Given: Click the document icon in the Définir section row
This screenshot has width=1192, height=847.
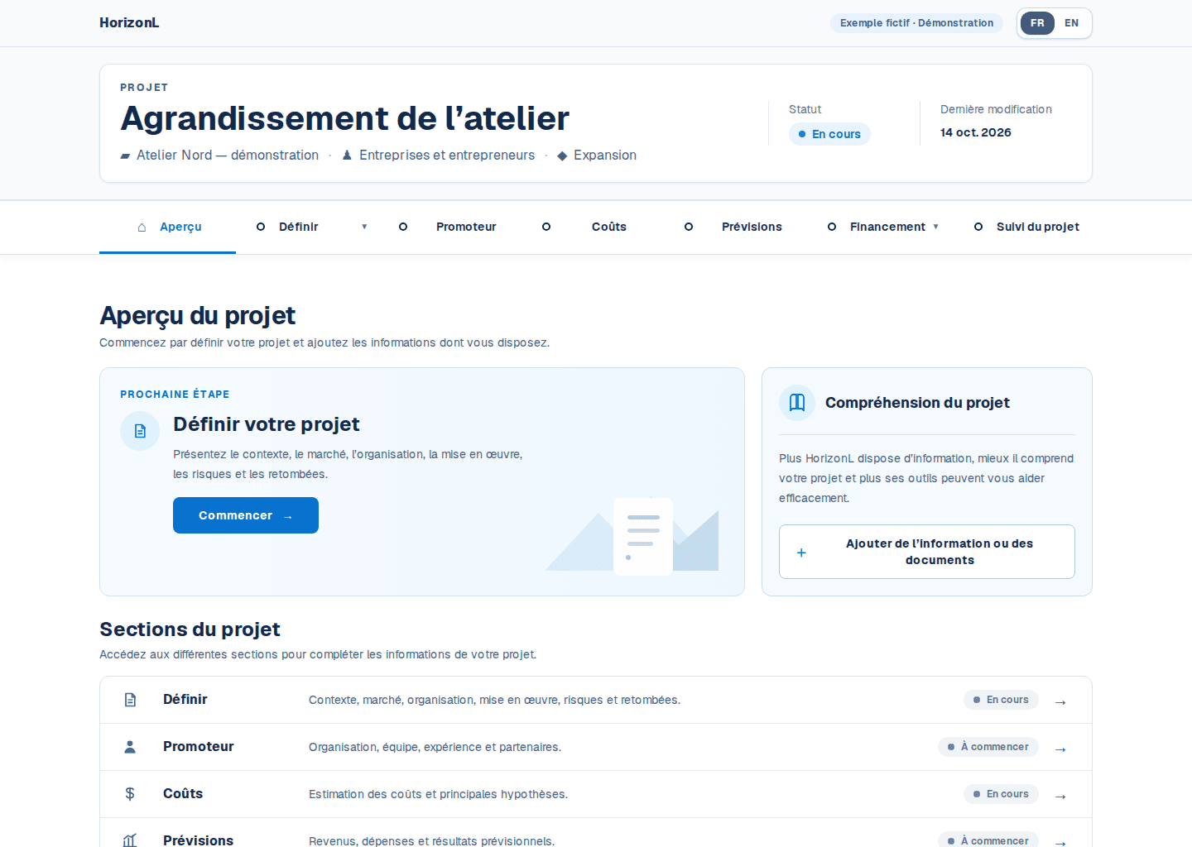Looking at the screenshot, I should [130, 700].
